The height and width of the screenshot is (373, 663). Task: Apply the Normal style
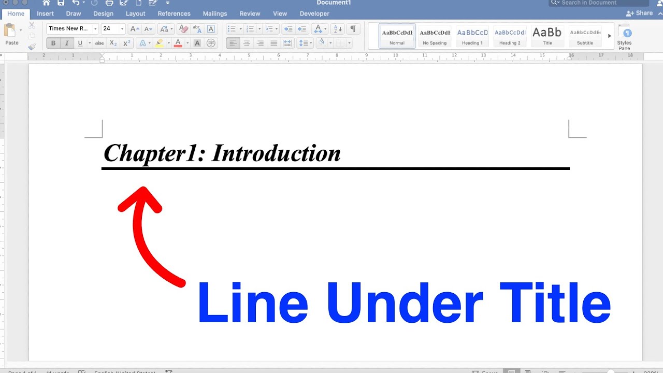397,36
